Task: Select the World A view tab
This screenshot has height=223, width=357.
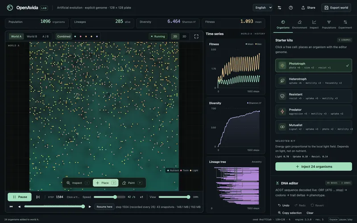Action: pos(16,37)
